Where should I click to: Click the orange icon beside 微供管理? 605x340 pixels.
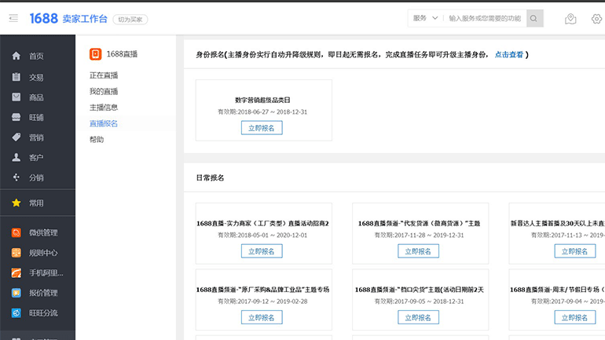click(x=16, y=232)
